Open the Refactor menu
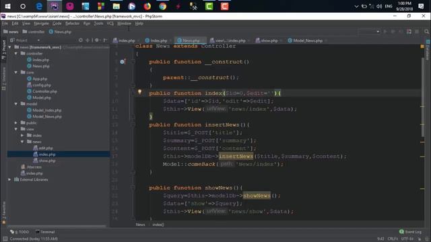 click(x=72, y=24)
